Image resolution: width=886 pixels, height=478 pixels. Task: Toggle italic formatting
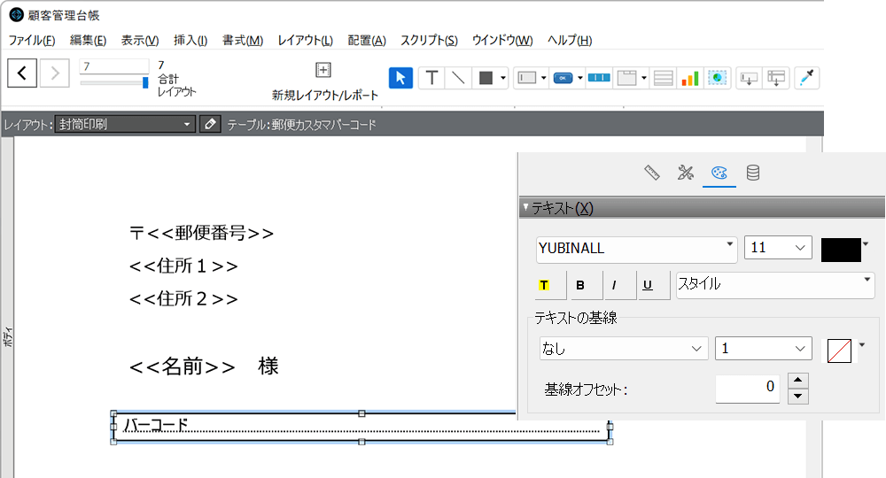[x=614, y=285]
